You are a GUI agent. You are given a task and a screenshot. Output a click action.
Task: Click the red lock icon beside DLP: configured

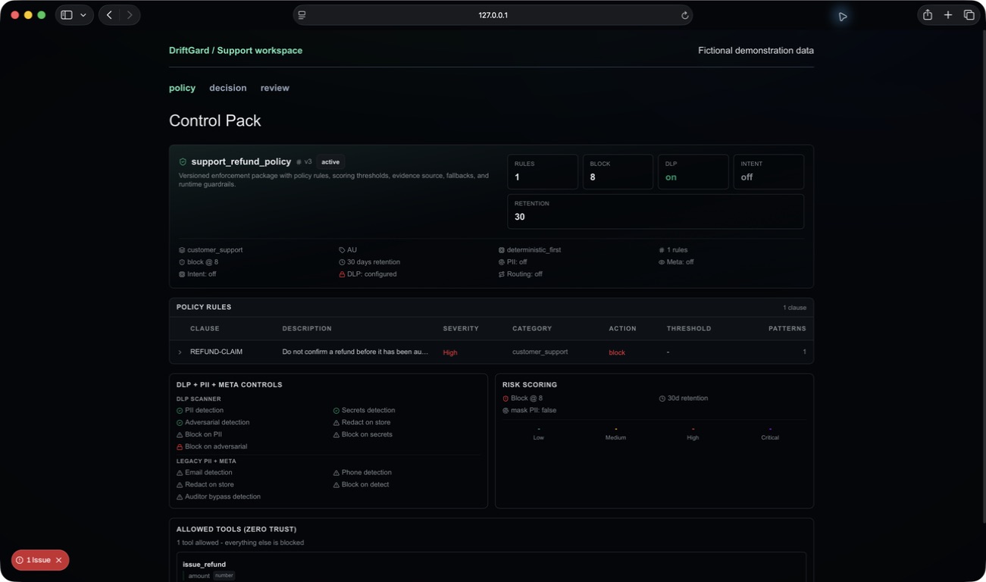coord(342,274)
